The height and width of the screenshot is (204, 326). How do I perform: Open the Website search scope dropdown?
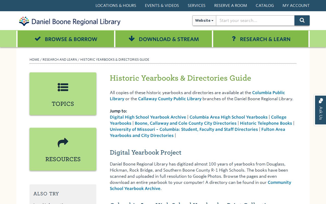(204, 20)
